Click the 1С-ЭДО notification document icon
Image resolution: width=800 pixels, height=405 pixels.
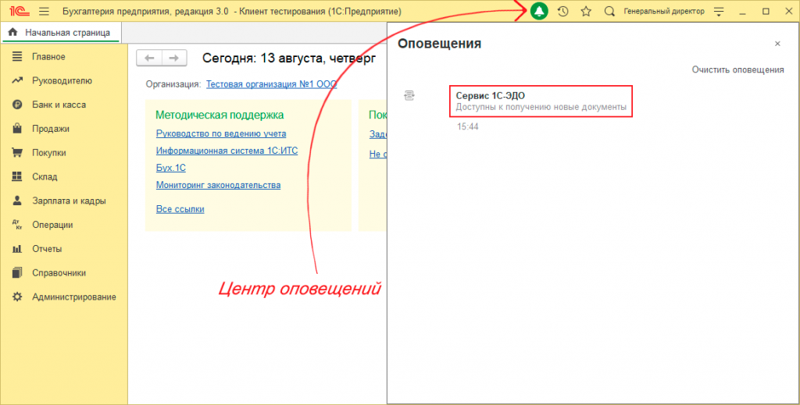(x=409, y=95)
